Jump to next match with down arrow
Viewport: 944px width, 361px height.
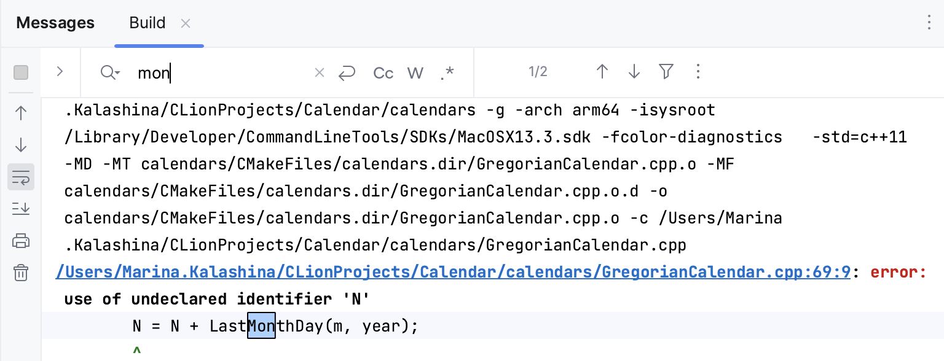[x=634, y=72]
